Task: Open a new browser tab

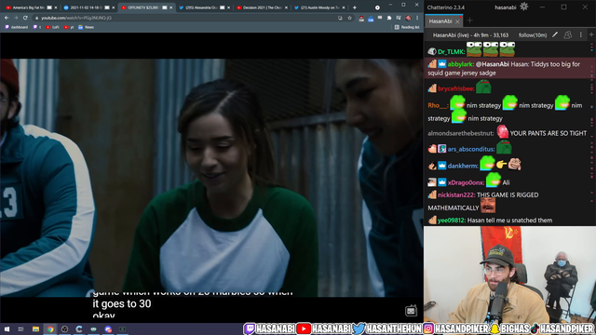Action: pos(355,7)
